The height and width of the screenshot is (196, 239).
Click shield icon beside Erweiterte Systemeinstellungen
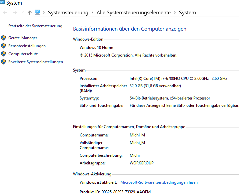[x=3, y=62]
